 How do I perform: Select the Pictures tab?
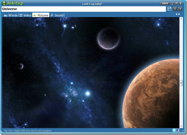coord(41,15)
